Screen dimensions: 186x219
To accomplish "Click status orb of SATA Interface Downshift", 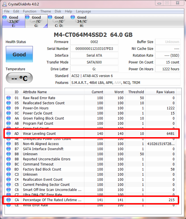I will point(9,149).
